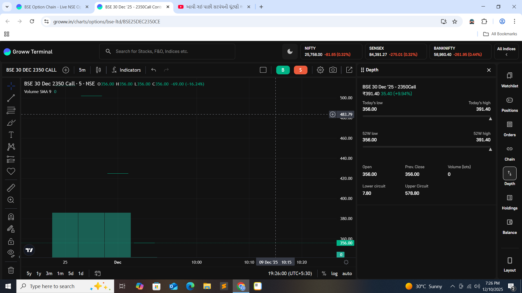Pick the Text annotation tool

(11, 135)
